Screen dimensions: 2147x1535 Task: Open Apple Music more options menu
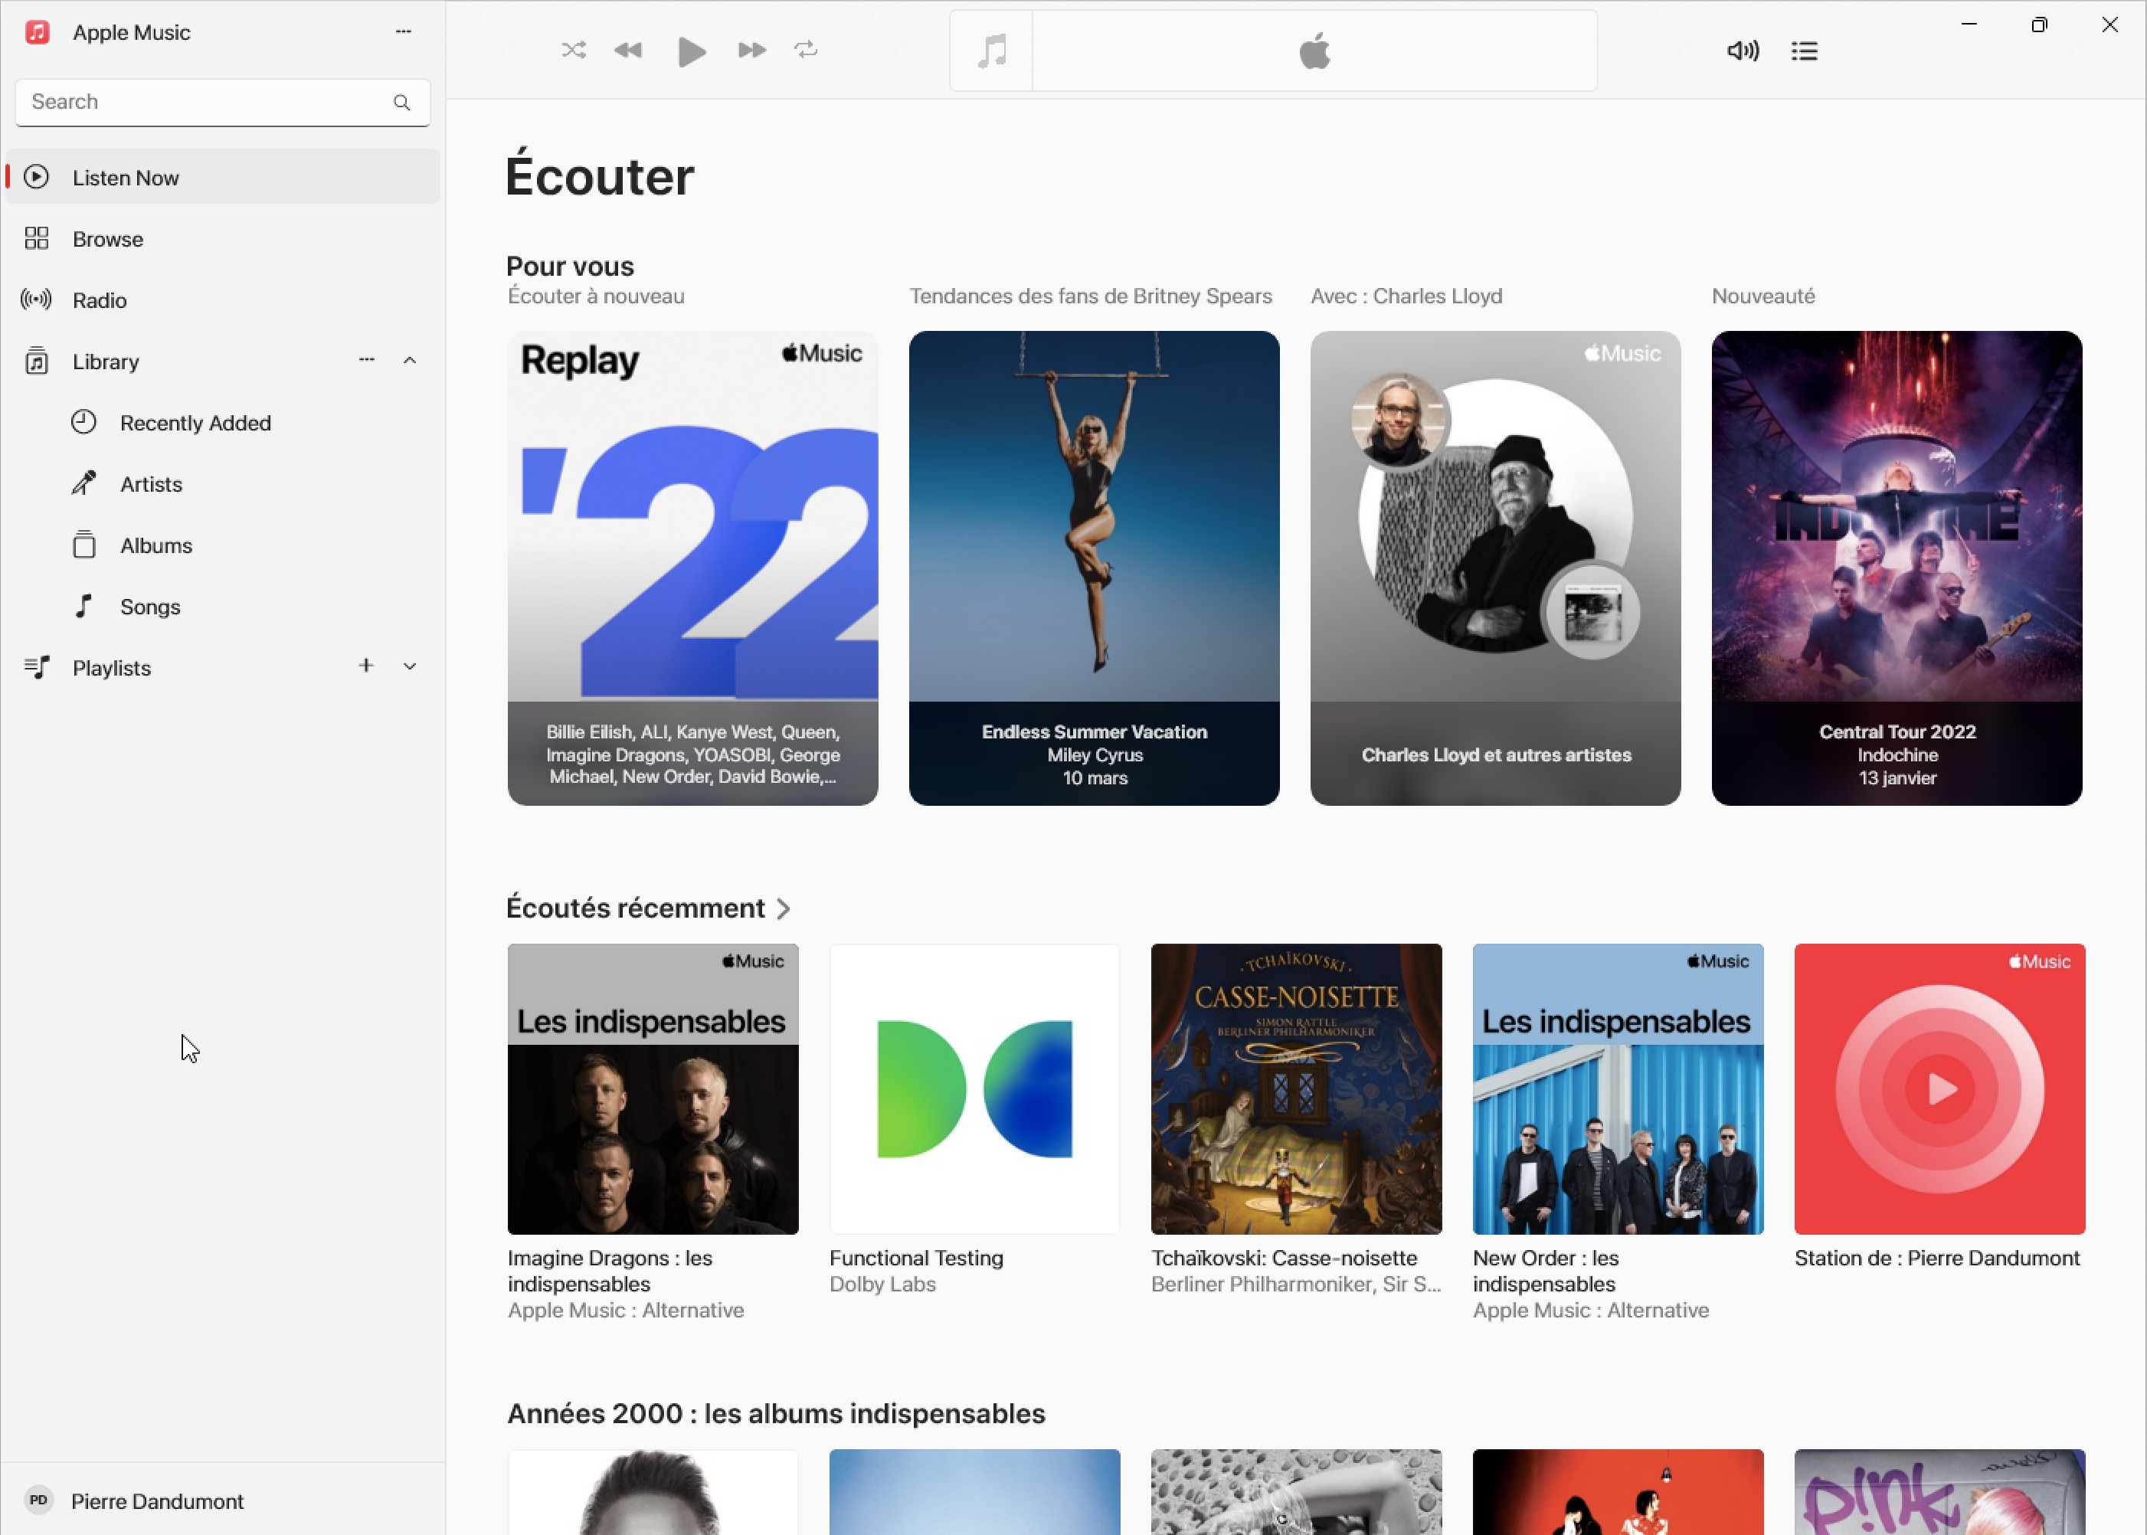coord(404,31)
